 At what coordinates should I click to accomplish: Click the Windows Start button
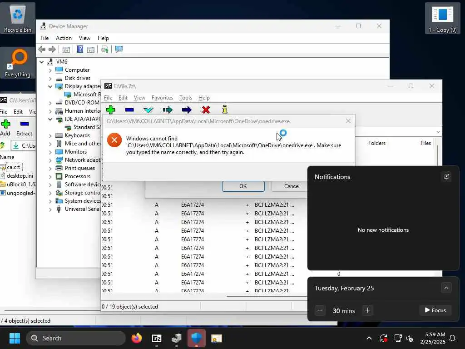[x=15, y=338]
